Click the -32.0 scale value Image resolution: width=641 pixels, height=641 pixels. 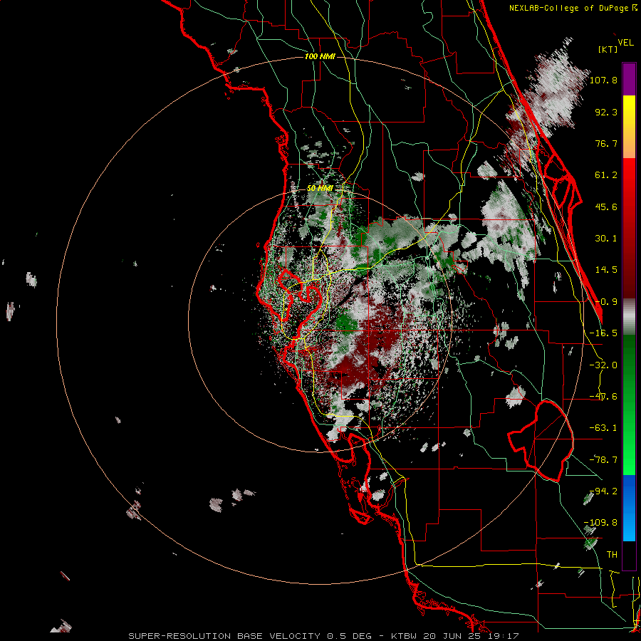(x=603, y=365)
